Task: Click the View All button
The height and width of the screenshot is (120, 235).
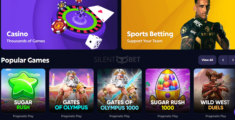Action: pyautogui.click(x=207, y=60)
